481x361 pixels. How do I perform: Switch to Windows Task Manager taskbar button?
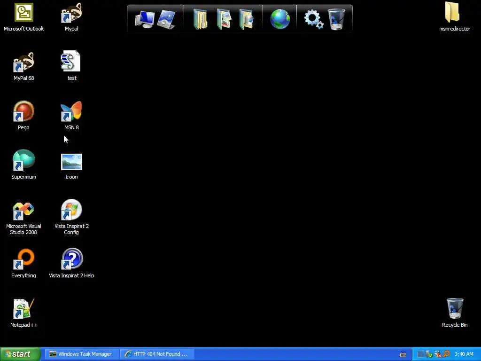(x=81, y=354)
